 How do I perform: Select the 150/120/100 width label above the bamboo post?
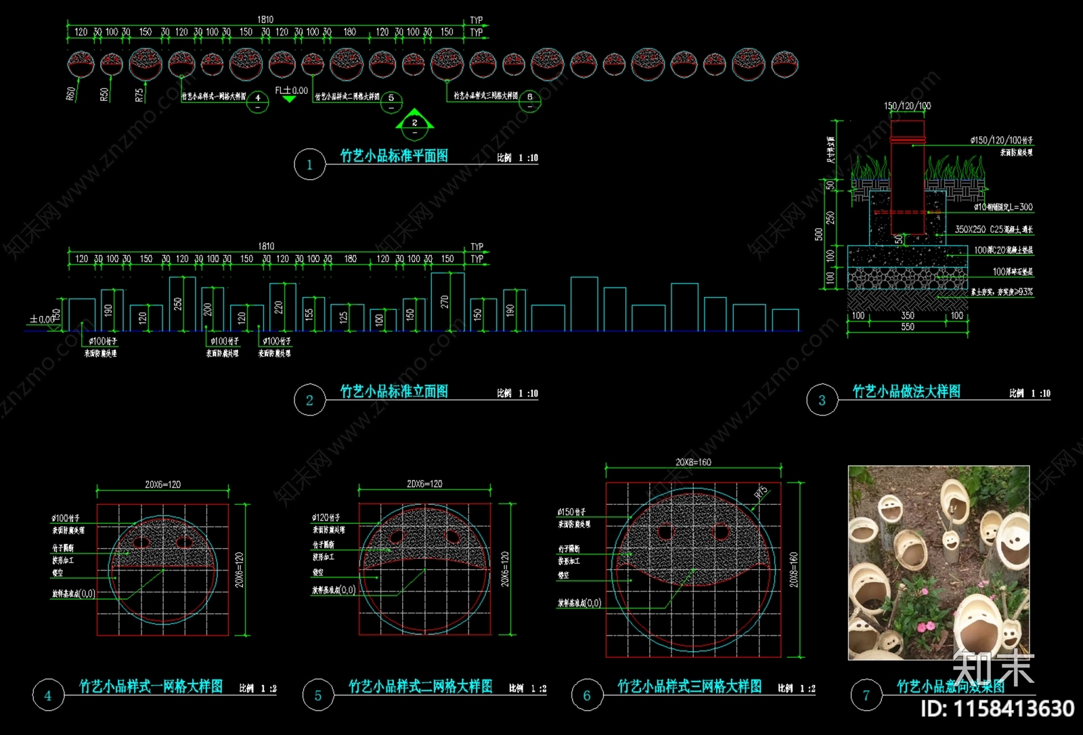(x=908, y=106)
